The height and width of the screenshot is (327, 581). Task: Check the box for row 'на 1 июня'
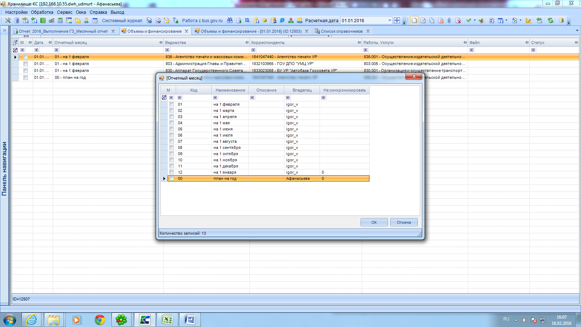point(171,129)
